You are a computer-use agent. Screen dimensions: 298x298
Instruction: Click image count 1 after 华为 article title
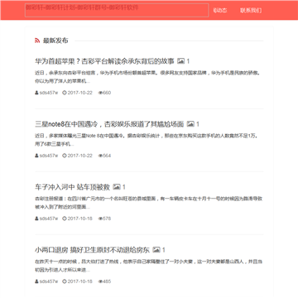188,61
